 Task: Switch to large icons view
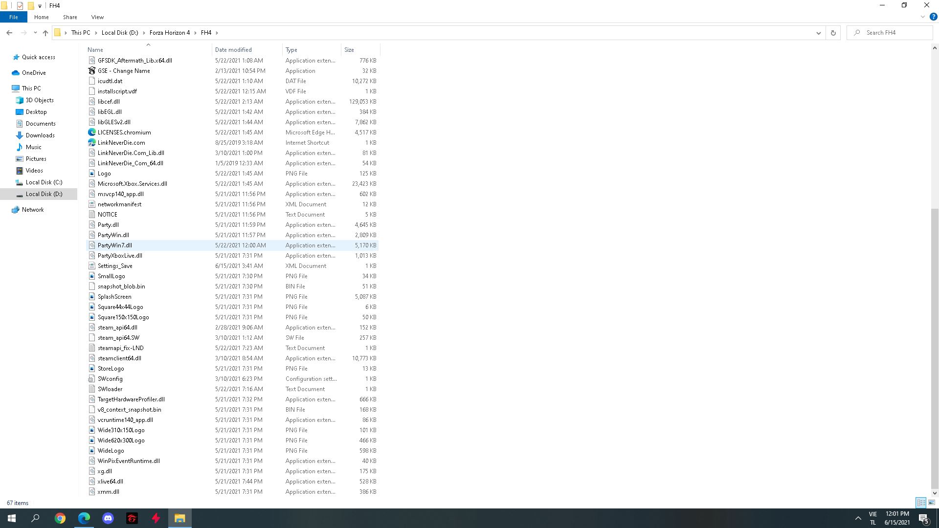[x=932, y=503]
